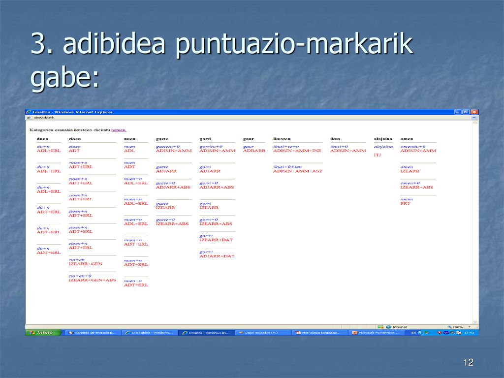Click 'ikusi+te+n' morpheme text
The image size is (504, 378).
tap(286, 147)
